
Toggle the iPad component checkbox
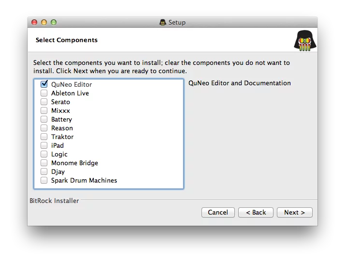44,145
